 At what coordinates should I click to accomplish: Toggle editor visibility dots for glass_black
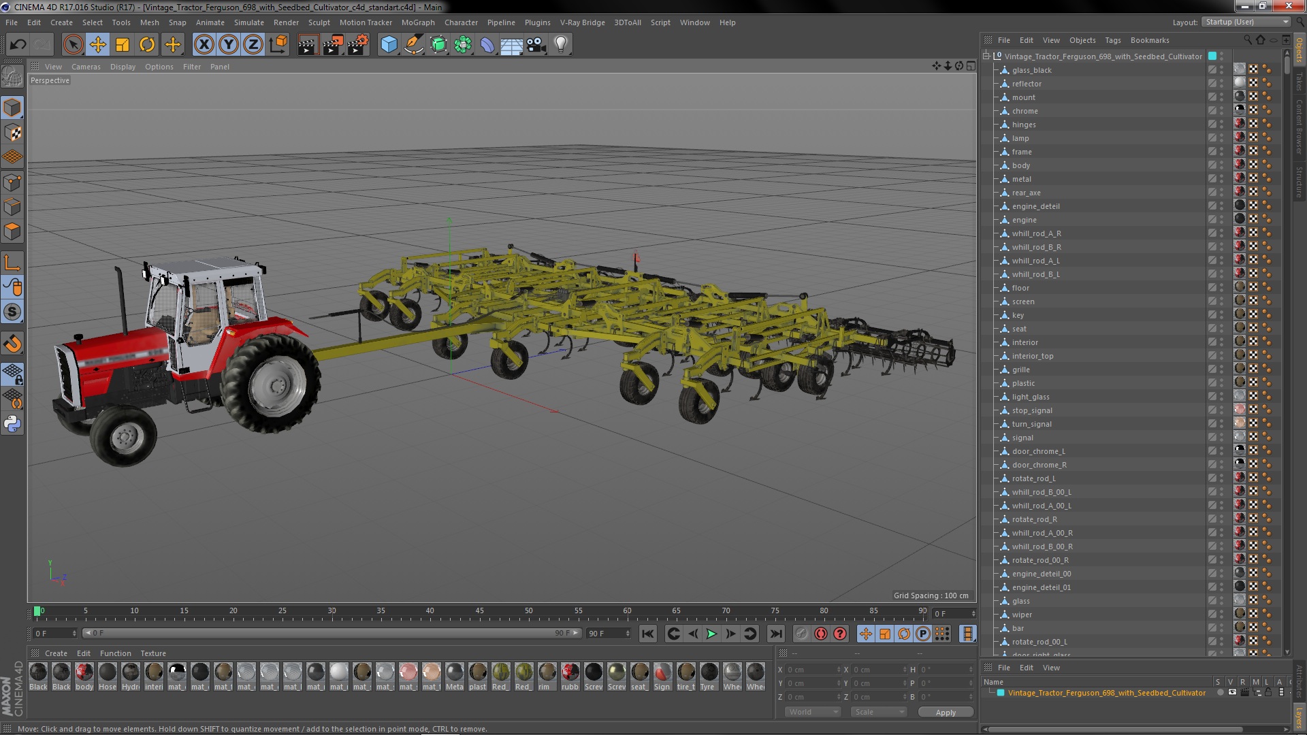(x=1222, y=70)
